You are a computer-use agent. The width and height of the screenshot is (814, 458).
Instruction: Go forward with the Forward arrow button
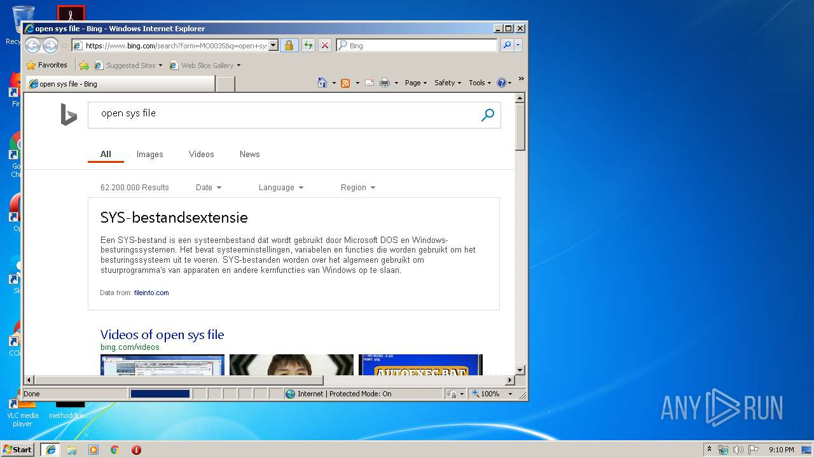[50, 45]
